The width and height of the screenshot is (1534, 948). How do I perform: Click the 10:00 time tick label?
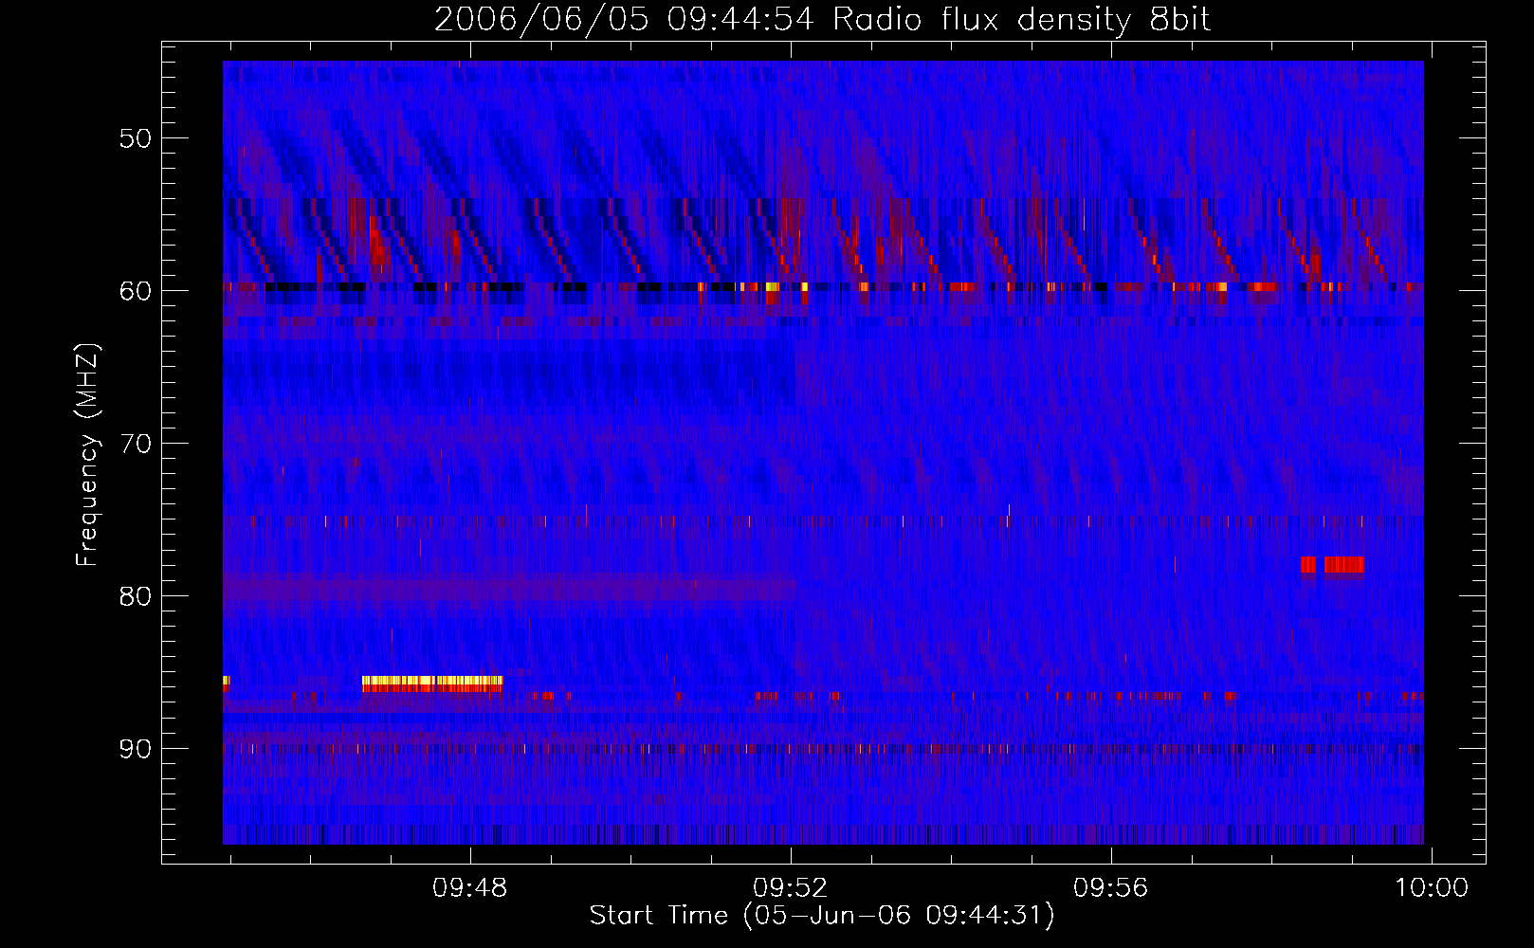click(x=1431, y=888)
